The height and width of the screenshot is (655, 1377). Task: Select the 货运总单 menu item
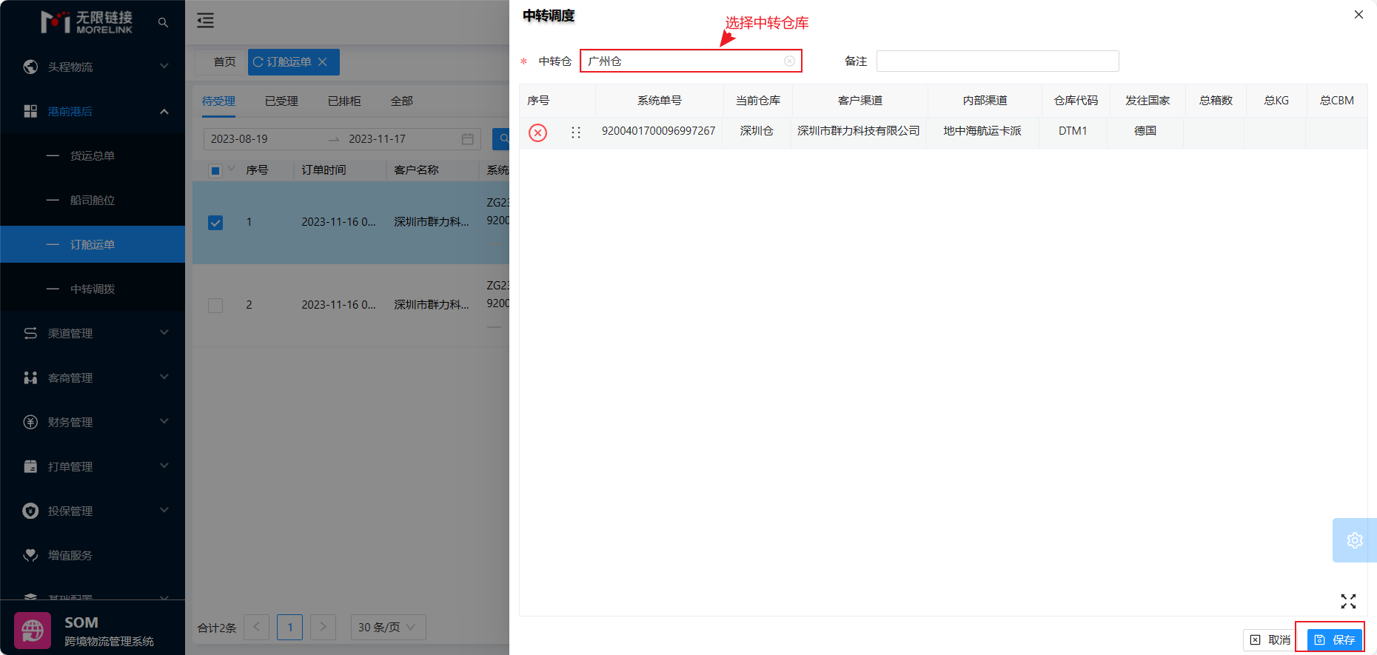93,155
